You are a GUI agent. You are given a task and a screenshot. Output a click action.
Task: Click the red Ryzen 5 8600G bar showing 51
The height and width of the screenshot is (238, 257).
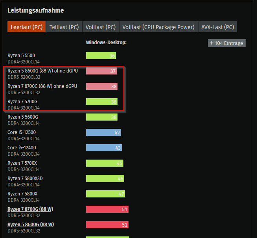tap(107, 225)
